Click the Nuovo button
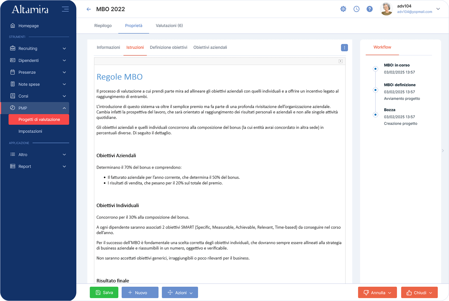 (x=140, y=293)
